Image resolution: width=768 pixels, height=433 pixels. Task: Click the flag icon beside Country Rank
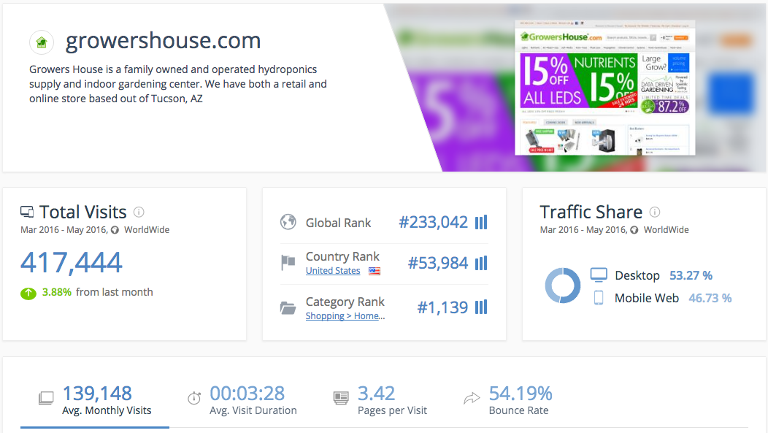288,263
